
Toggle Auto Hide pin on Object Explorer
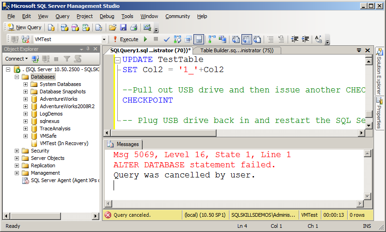(x=88, y=49)
